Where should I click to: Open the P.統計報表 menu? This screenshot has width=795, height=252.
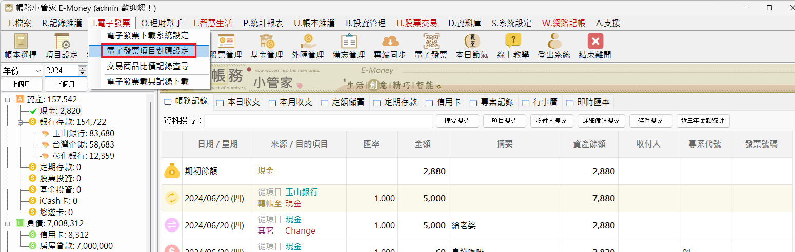click(263, 23)
